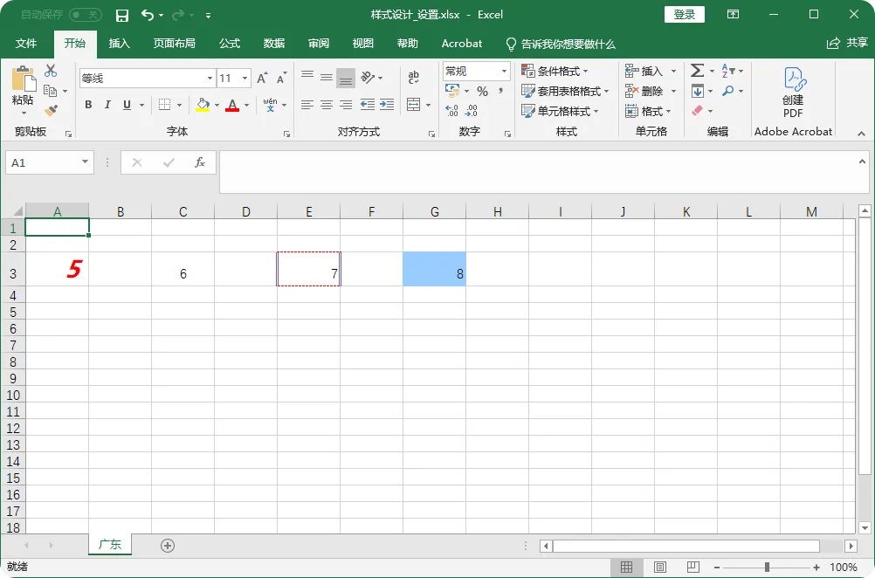Apply comma style number format
The height and width of the screenshot is (578, 875).
pyautogui.click(x=500, y=91)
